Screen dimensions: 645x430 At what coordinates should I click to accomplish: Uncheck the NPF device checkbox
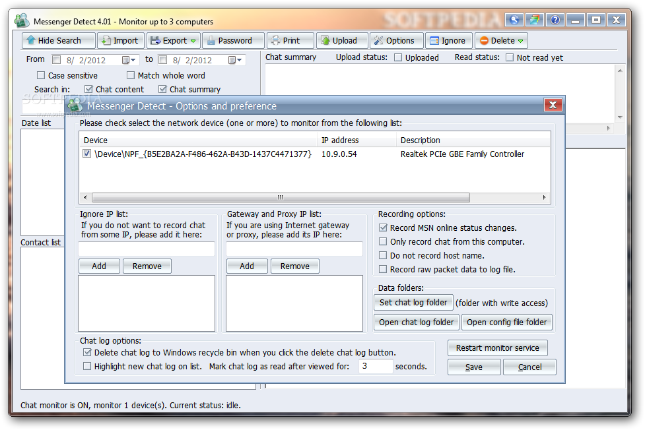coord(86,154)
